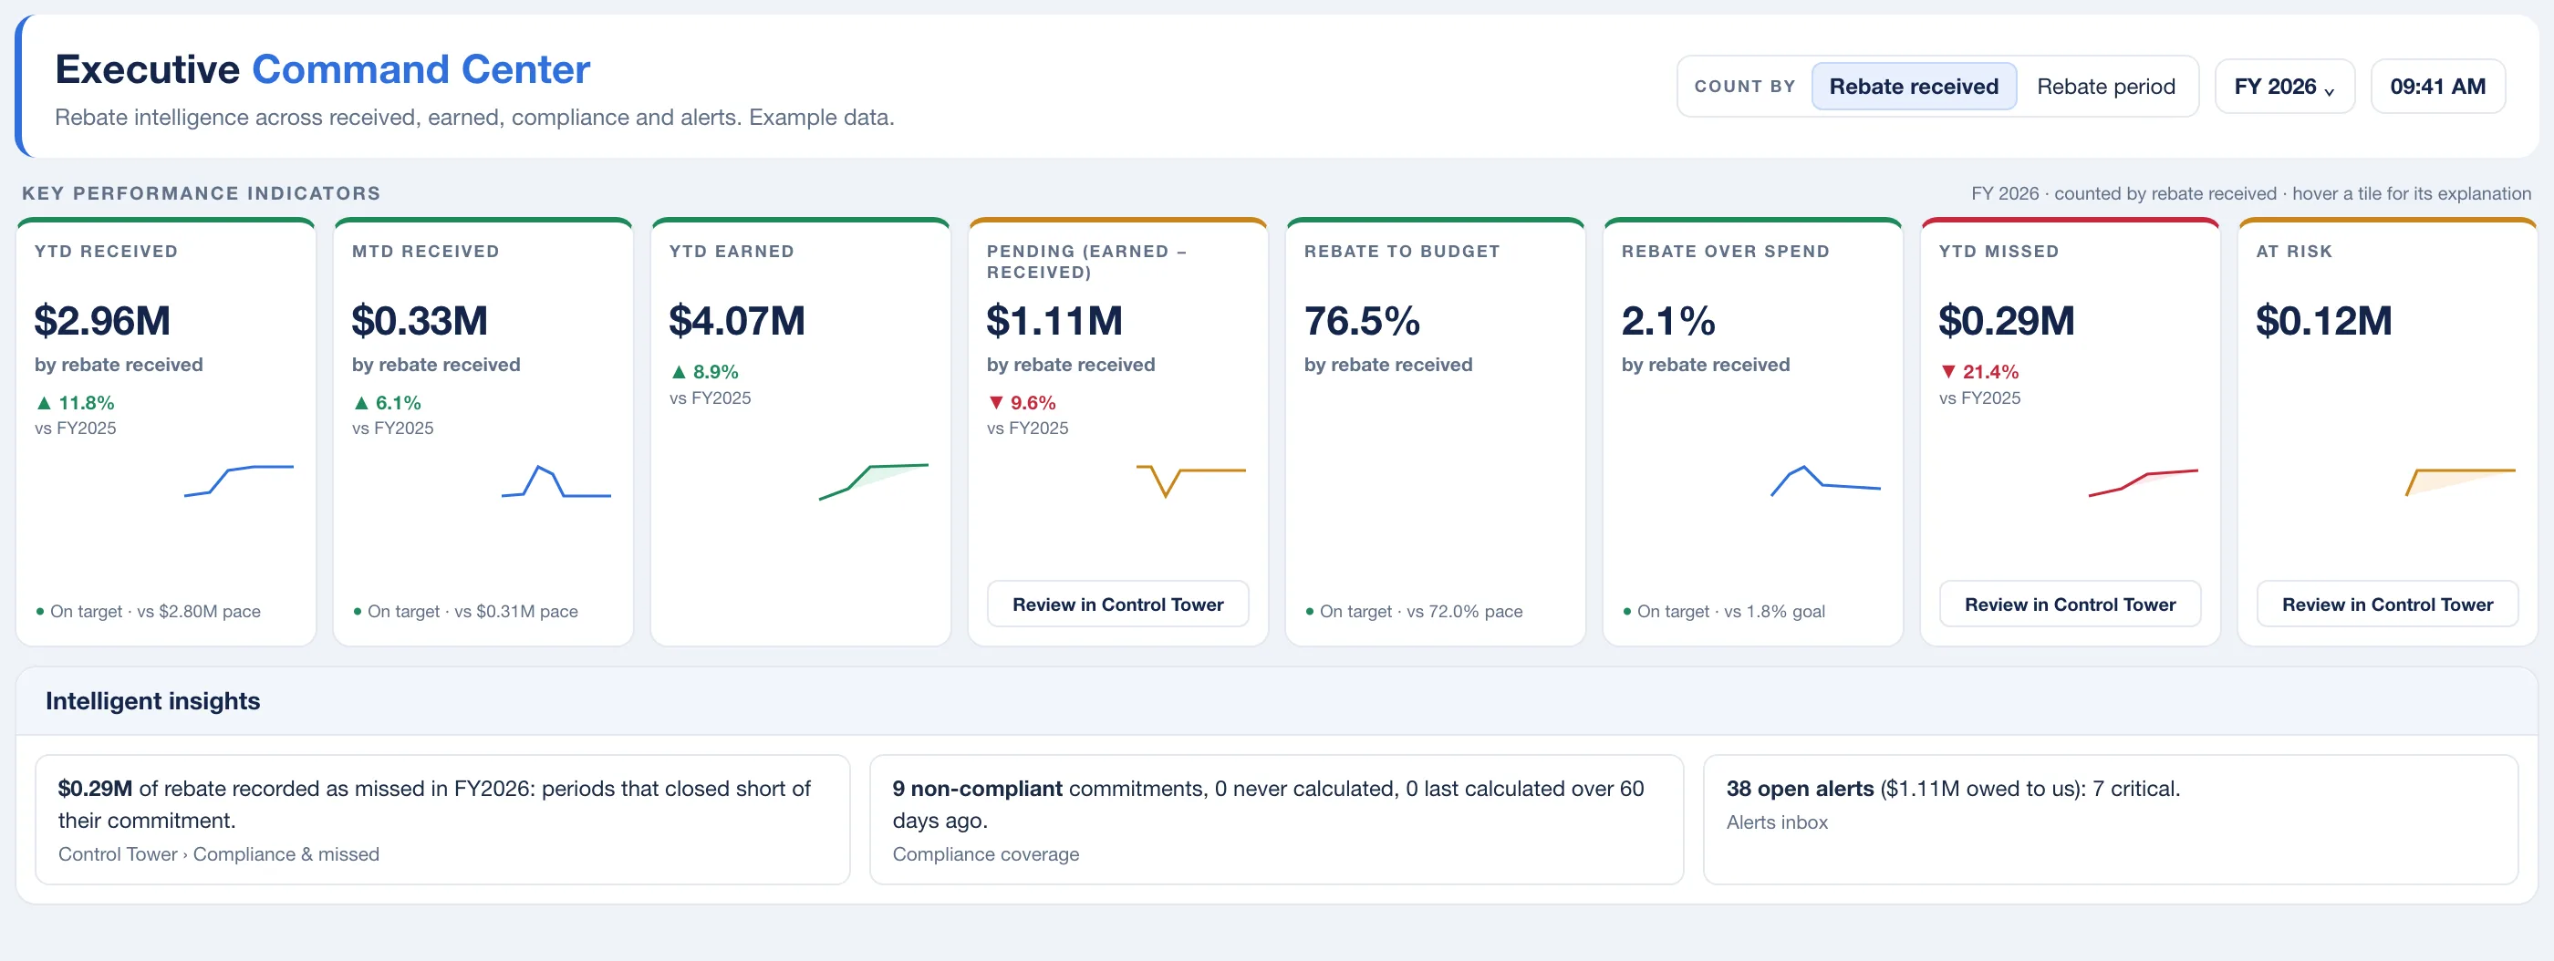This screenshot has height=961, width=2554.
Task: Click the $1.11M Pending value
Action: pyautogui.click(x=1054, y=321)
